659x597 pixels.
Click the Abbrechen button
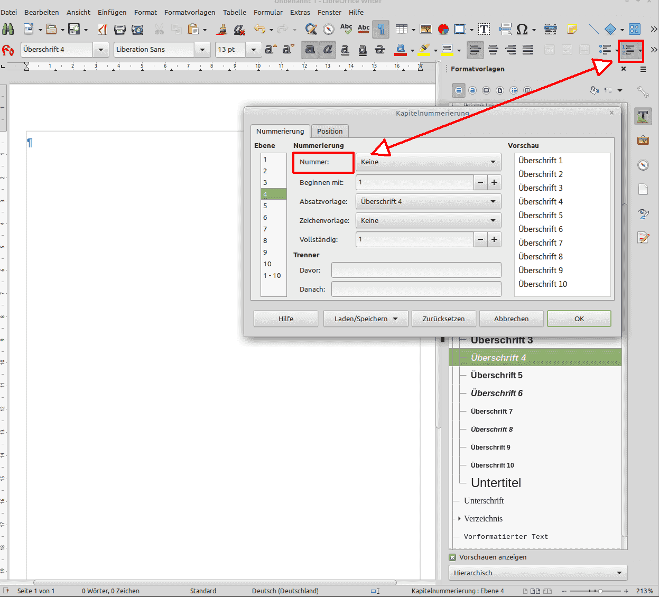pos(511,319)
